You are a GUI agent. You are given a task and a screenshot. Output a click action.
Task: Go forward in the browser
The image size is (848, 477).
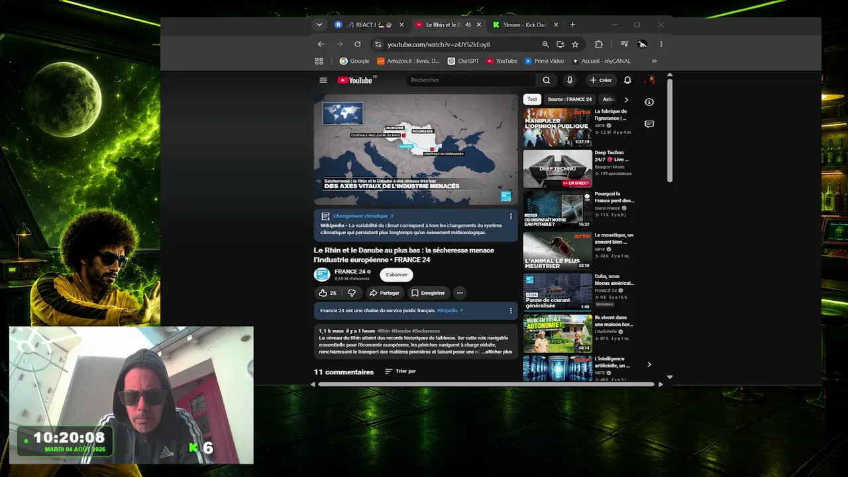pyautogui.click(x=339, y=44)
